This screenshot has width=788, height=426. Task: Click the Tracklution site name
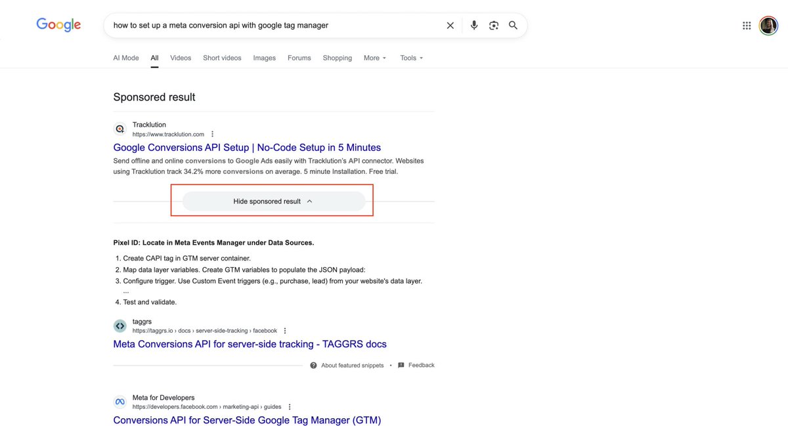(x=149, y=125)
